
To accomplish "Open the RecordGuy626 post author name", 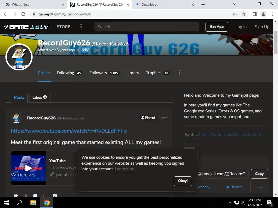I will point(41,118).
